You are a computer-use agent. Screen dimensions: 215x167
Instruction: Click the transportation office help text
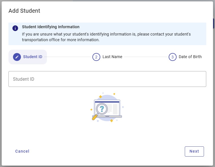pos(106,37)
